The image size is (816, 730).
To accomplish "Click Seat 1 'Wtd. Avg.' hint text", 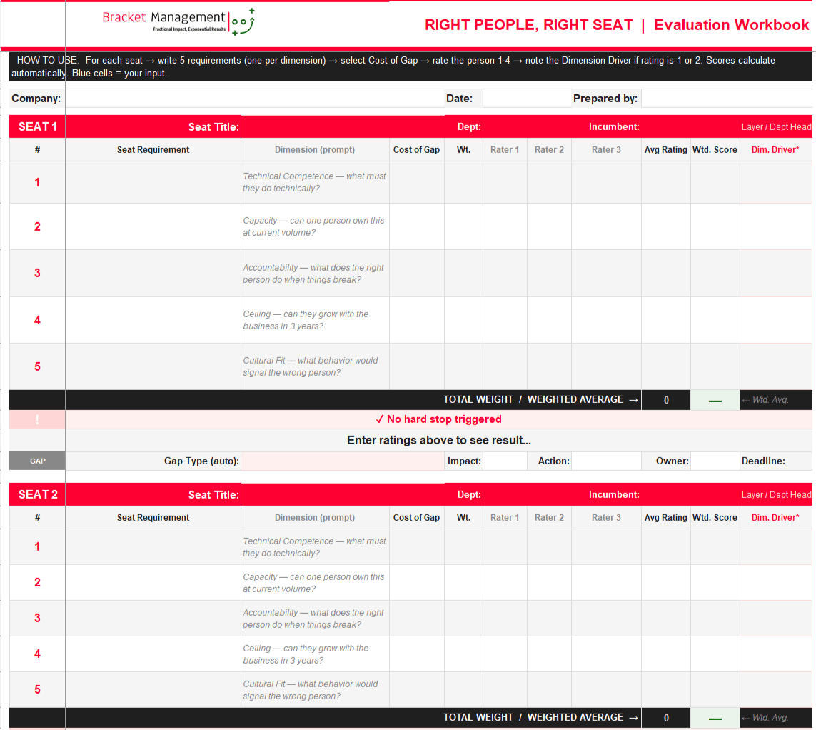I will point(765,400).
